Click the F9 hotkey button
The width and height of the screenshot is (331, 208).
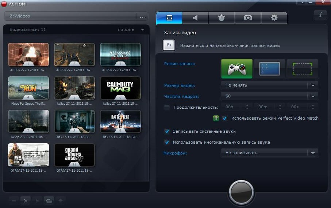click(169, 45)
